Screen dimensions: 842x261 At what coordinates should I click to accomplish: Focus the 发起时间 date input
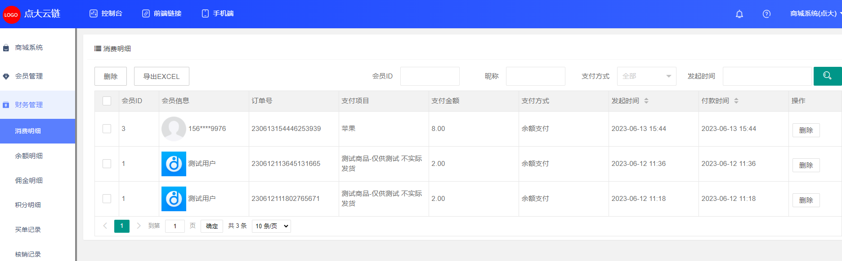point(767,76)
